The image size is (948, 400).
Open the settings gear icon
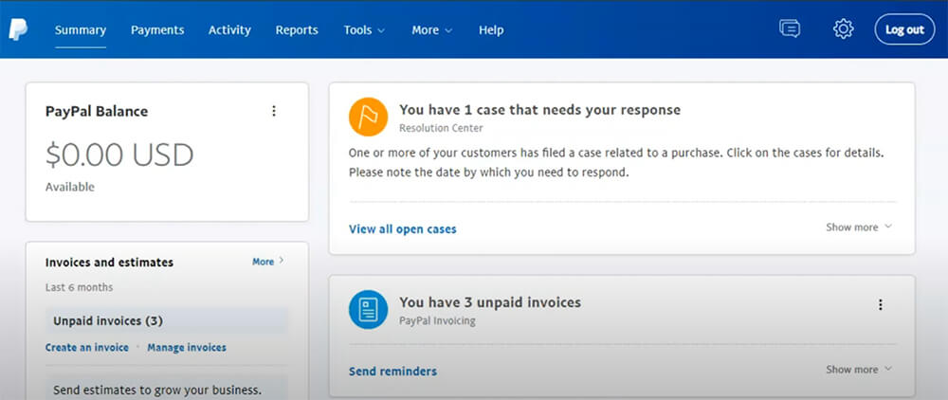[x=843, y=29]
